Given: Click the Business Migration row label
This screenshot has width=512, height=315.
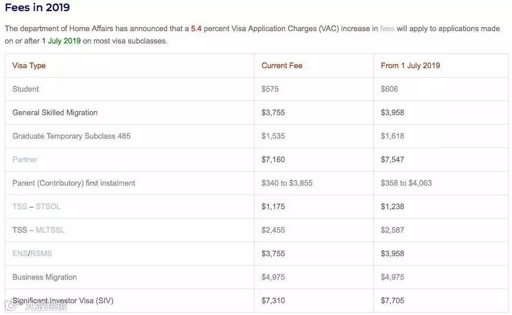Looking at the screenshot, I should tap(45, 277).
